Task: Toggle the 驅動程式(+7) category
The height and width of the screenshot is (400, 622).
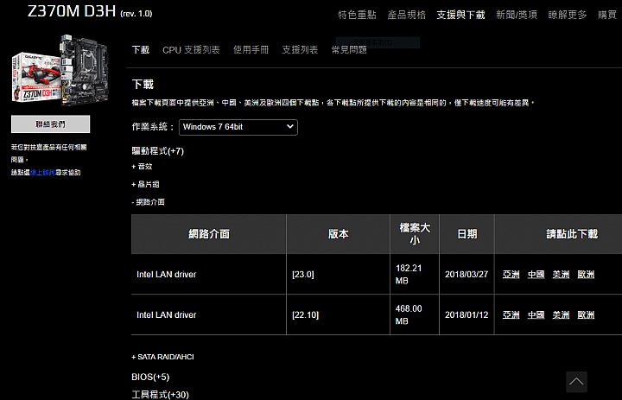Action: (158, 151)
